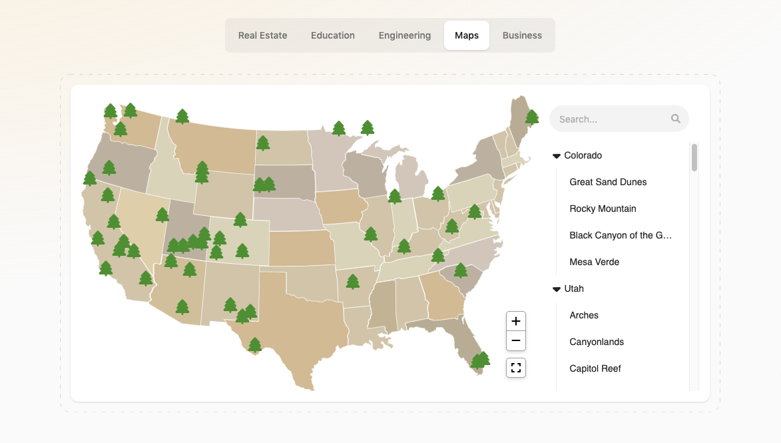Select the tree marker in Florida
Image resolution: width=781 pixels, height=443 pixels.
tap(480, 360)
